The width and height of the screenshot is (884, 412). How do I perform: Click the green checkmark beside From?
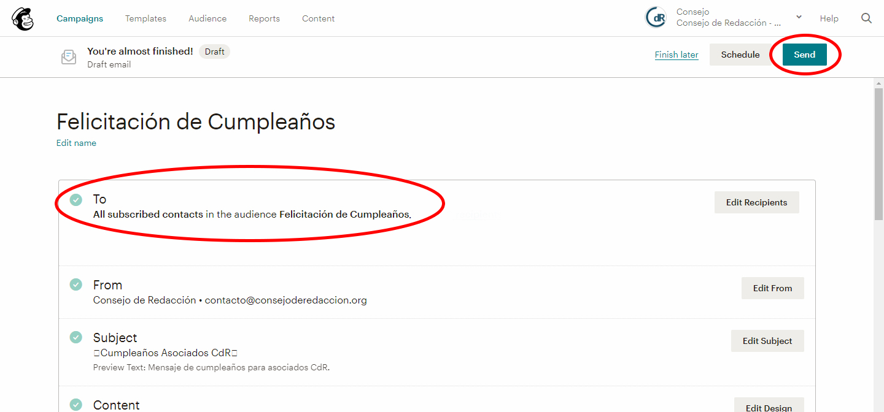click(x=76, y=284)
